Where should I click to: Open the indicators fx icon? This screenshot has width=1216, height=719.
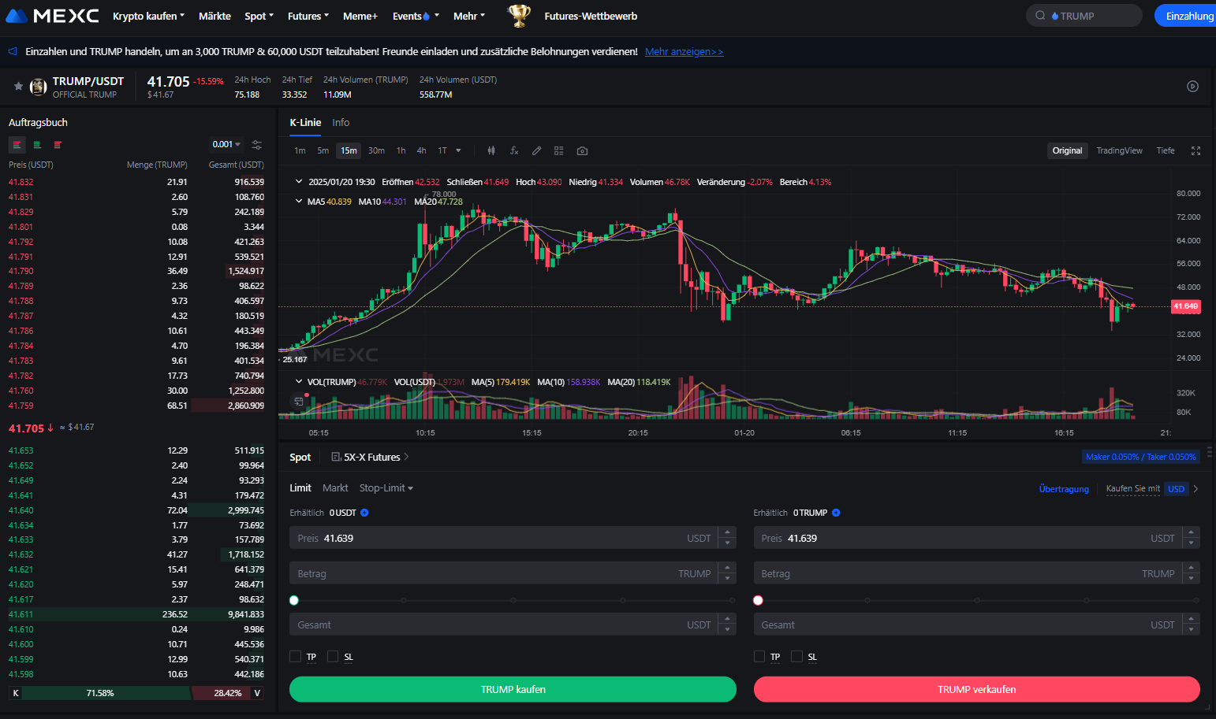(514, 150)
